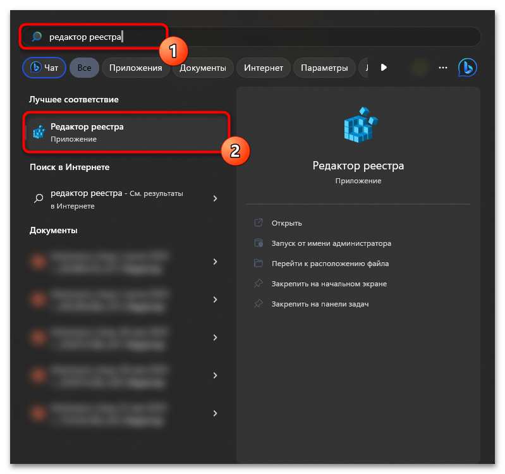Viewport: 505px width, 474px height.
Task: Open the Редактор реестра best match result
Action: coord(126,132)
